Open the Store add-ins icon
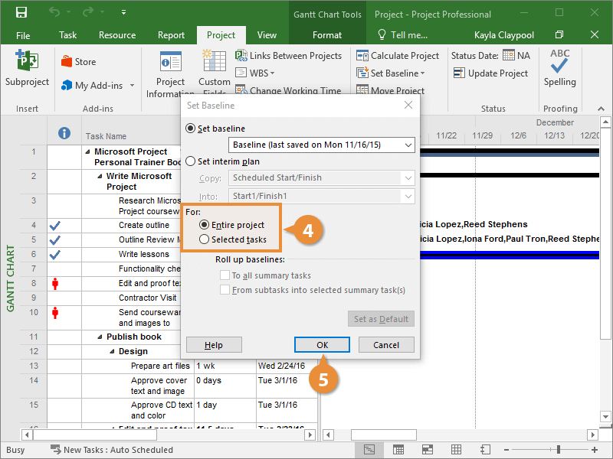Viewport: 613px width, 459px height. click(67, 62)
